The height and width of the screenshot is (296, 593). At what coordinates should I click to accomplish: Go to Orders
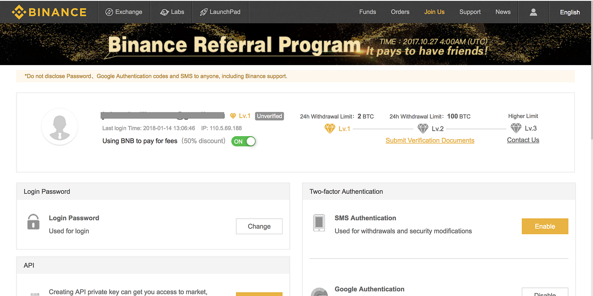400,12
